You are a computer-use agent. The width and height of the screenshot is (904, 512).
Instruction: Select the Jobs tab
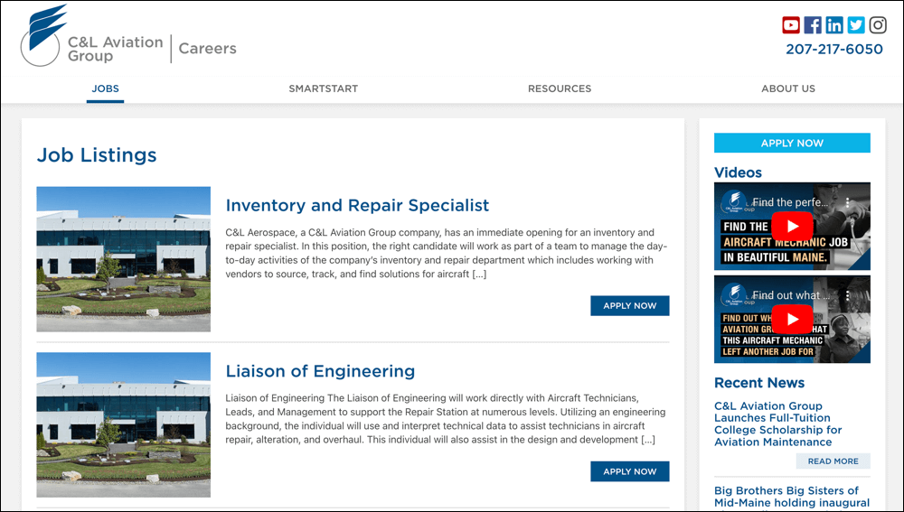106,88
